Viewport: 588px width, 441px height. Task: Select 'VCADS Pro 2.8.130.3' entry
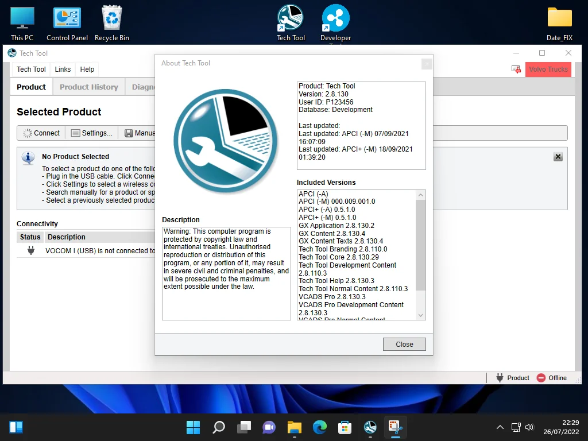click(x=332, y=297)
